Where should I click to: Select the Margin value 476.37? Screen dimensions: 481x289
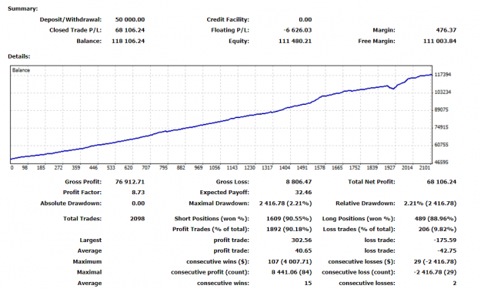(446, 30)
